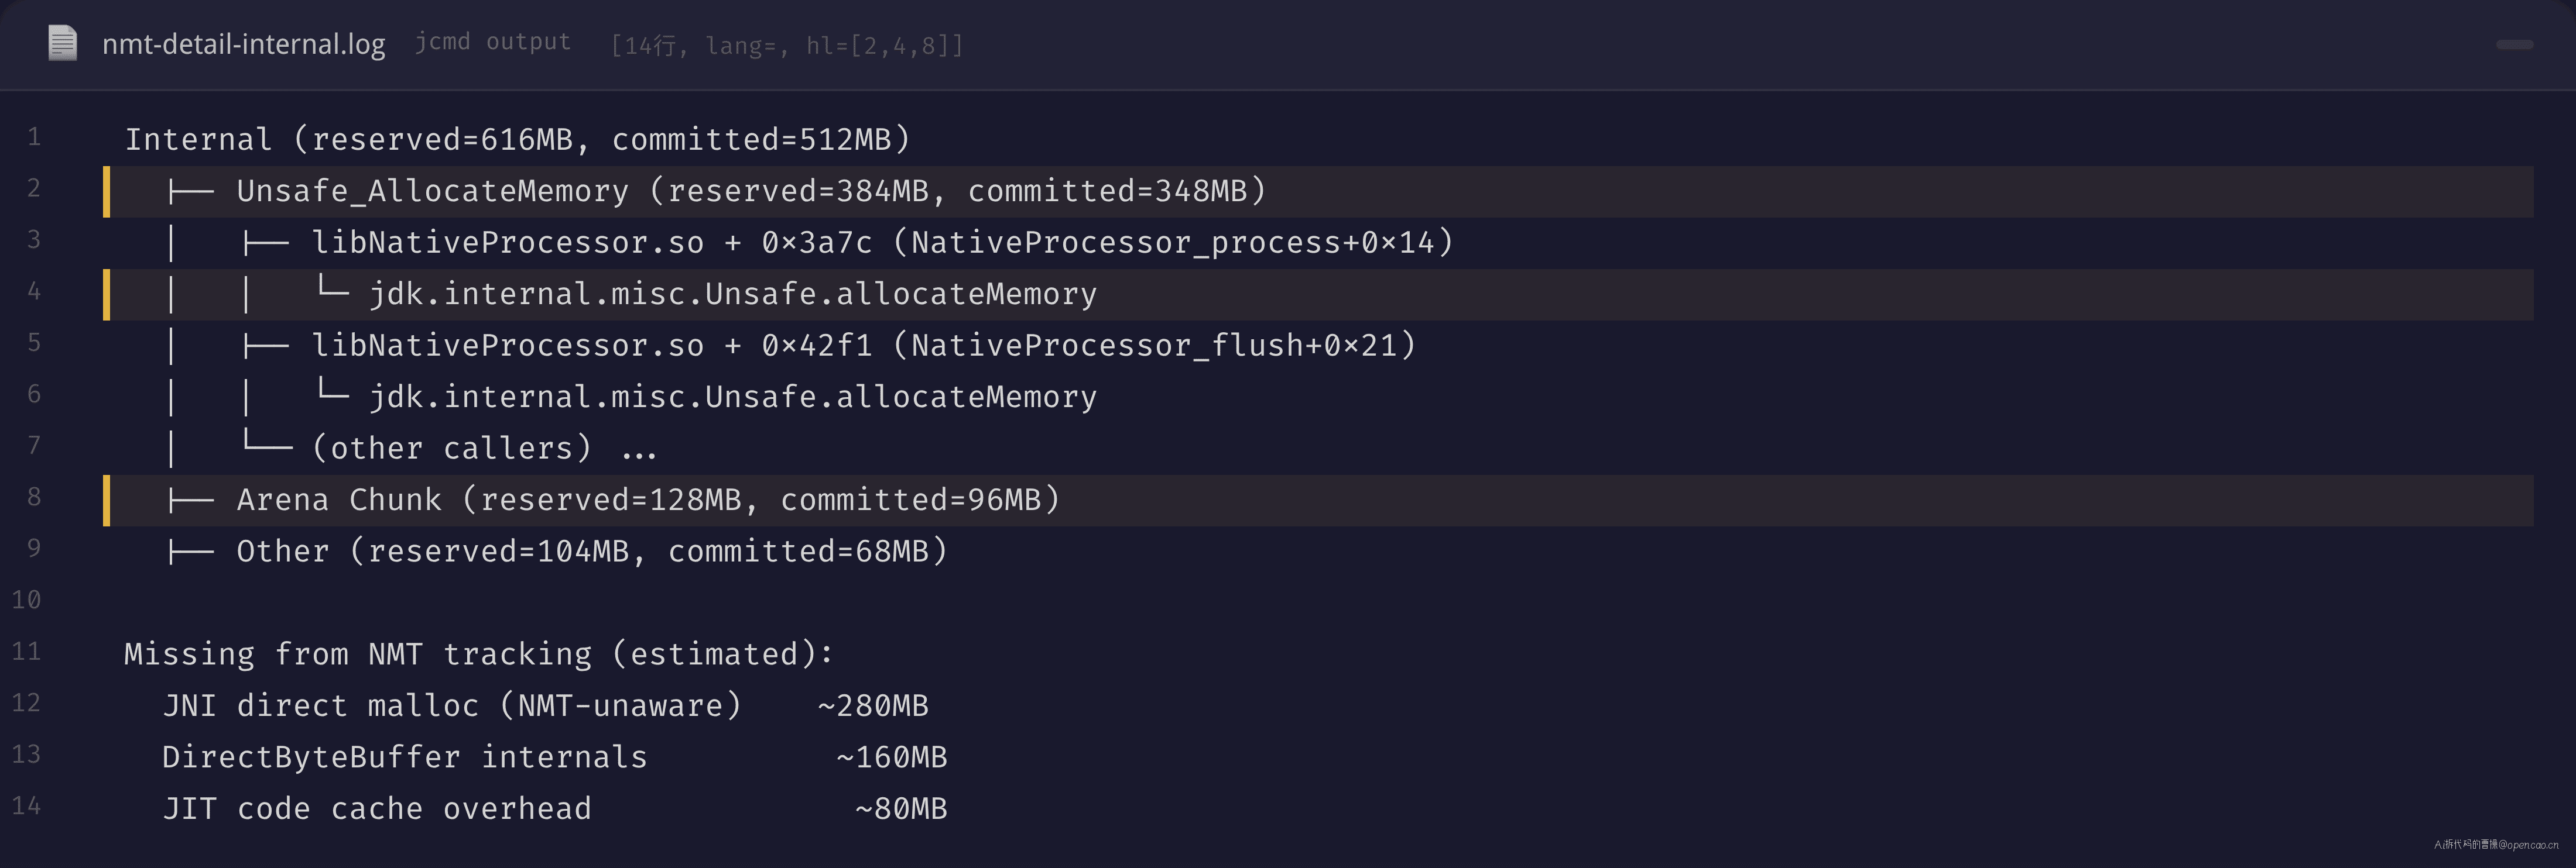Click the yellow highlight marker on line 2
Viewport: 2576px width, 868px height.
(x=107, y=192)
